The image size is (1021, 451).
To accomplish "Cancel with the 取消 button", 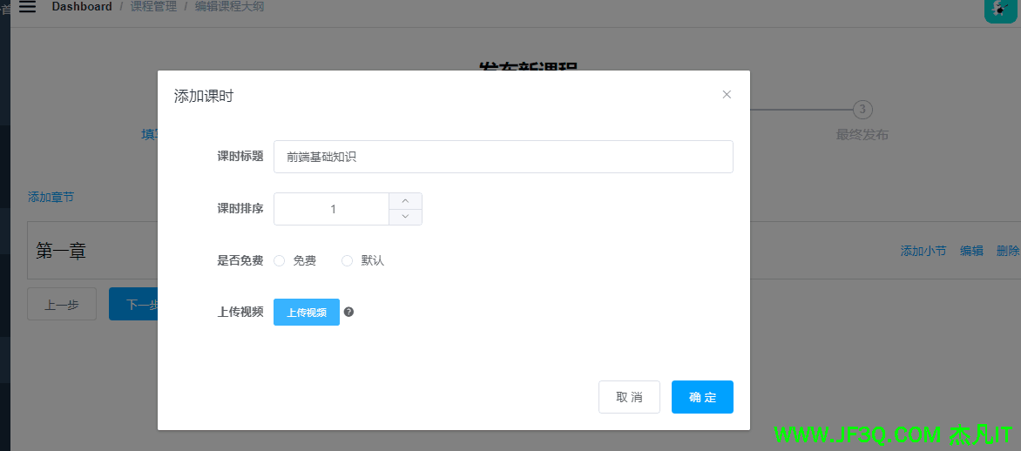I will [629, 397].
